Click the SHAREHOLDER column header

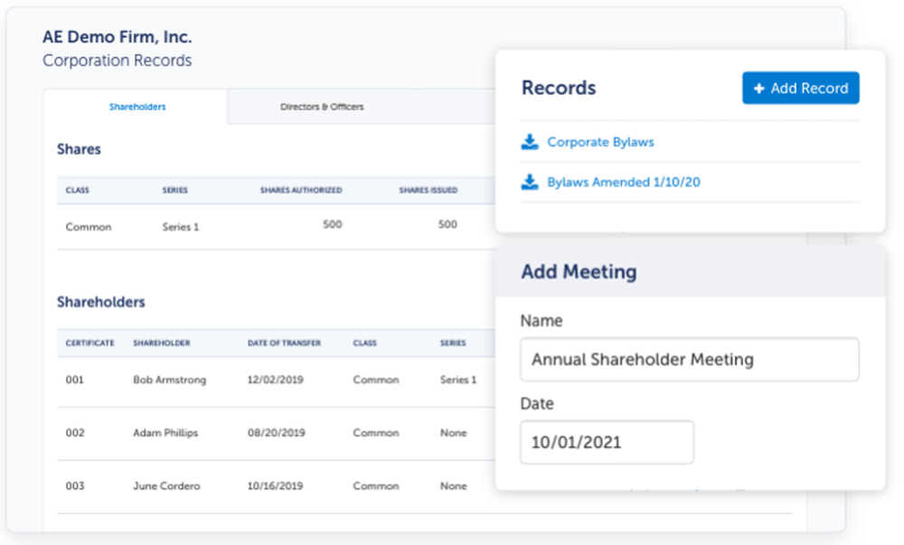(x=162, y=343)
